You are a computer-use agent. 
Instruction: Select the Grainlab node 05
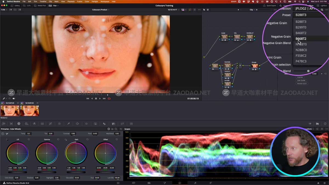pyautogui.click(x=228, y=66)
